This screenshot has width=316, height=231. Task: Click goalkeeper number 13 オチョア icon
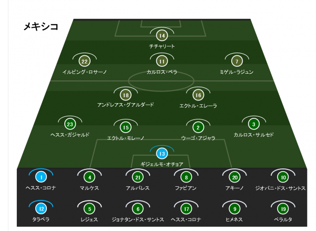(x=162, y=154)
